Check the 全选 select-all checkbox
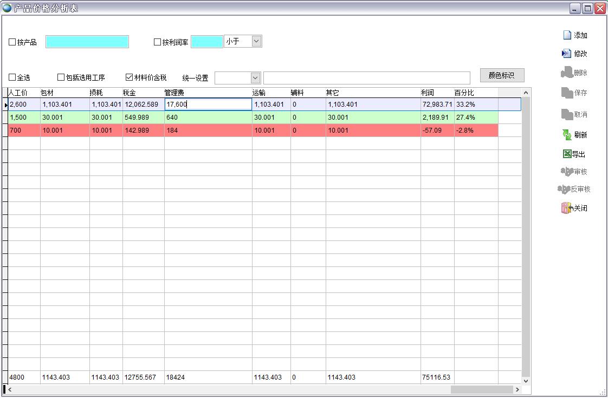The width and height of the screenshot is (608, 398). coord(12,77)
